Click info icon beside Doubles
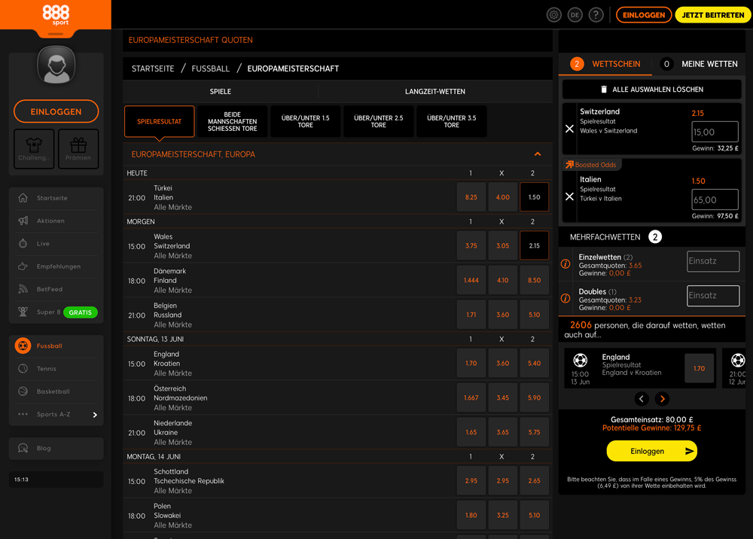This screenshot has height=539, width=753. 566,298
